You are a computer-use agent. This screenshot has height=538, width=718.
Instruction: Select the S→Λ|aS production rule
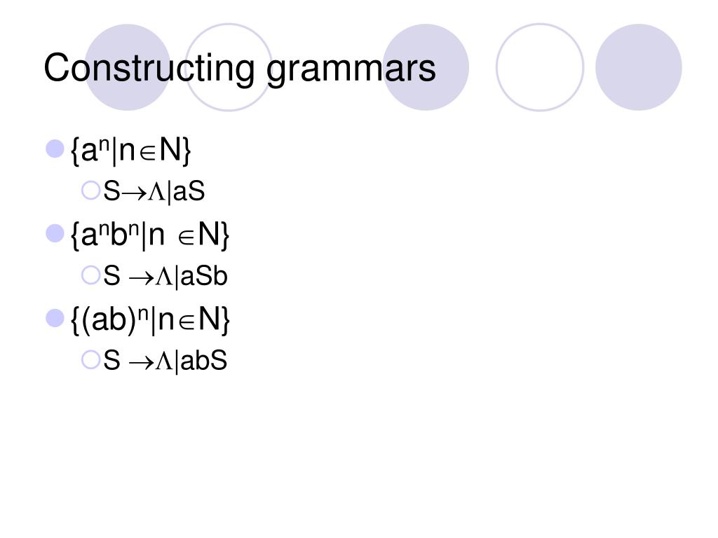tap(154, 191)
